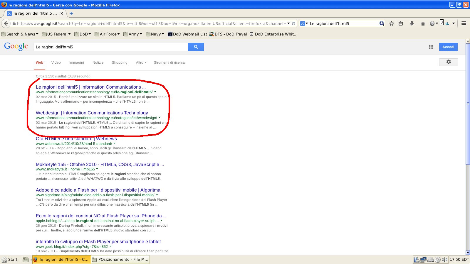Open 'interrotto lo sviluppo di Flash Player' result
Screen dimensions: 470x264
pos(98,242)
